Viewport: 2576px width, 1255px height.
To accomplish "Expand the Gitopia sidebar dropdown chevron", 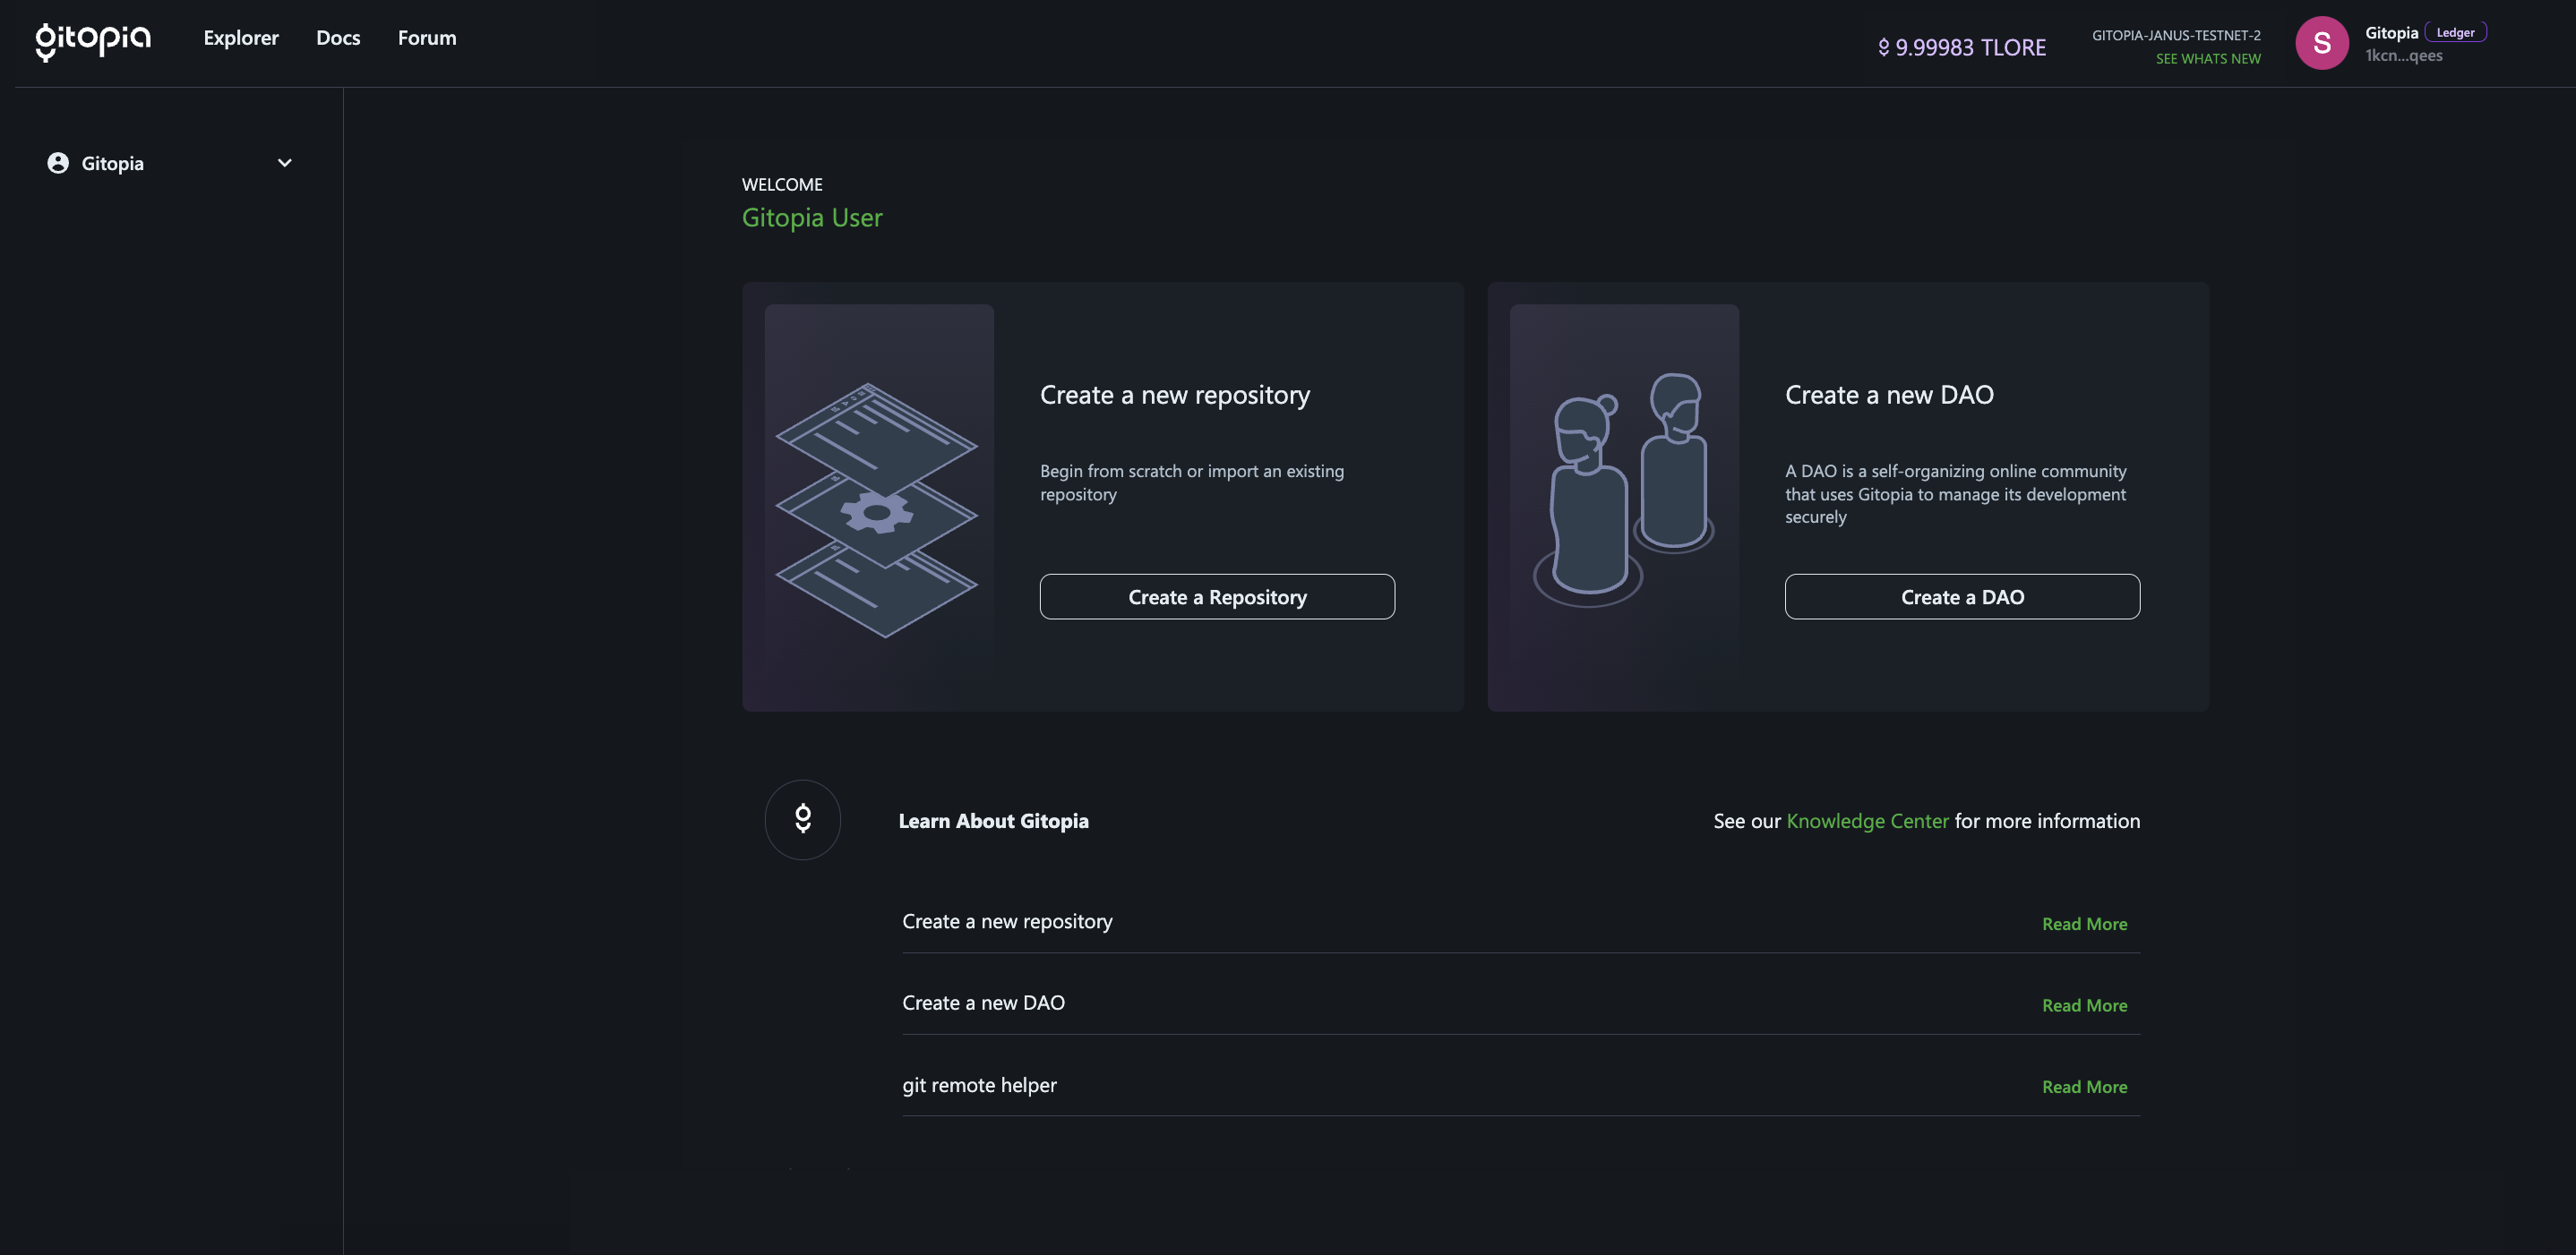I will [285, 163].
